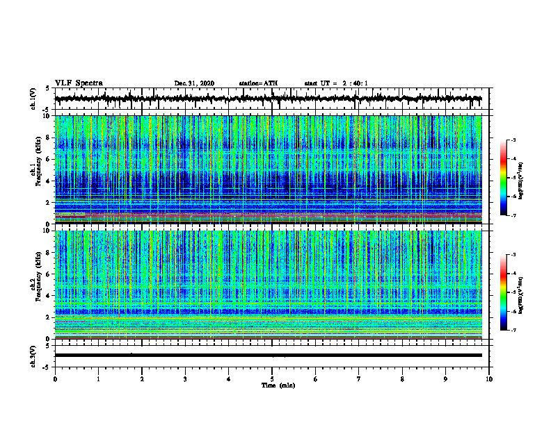Click the ch.1 voltage waveform trace
This screenshot has height=425, width=551.
pyautogui.click(x=268, y=99)
